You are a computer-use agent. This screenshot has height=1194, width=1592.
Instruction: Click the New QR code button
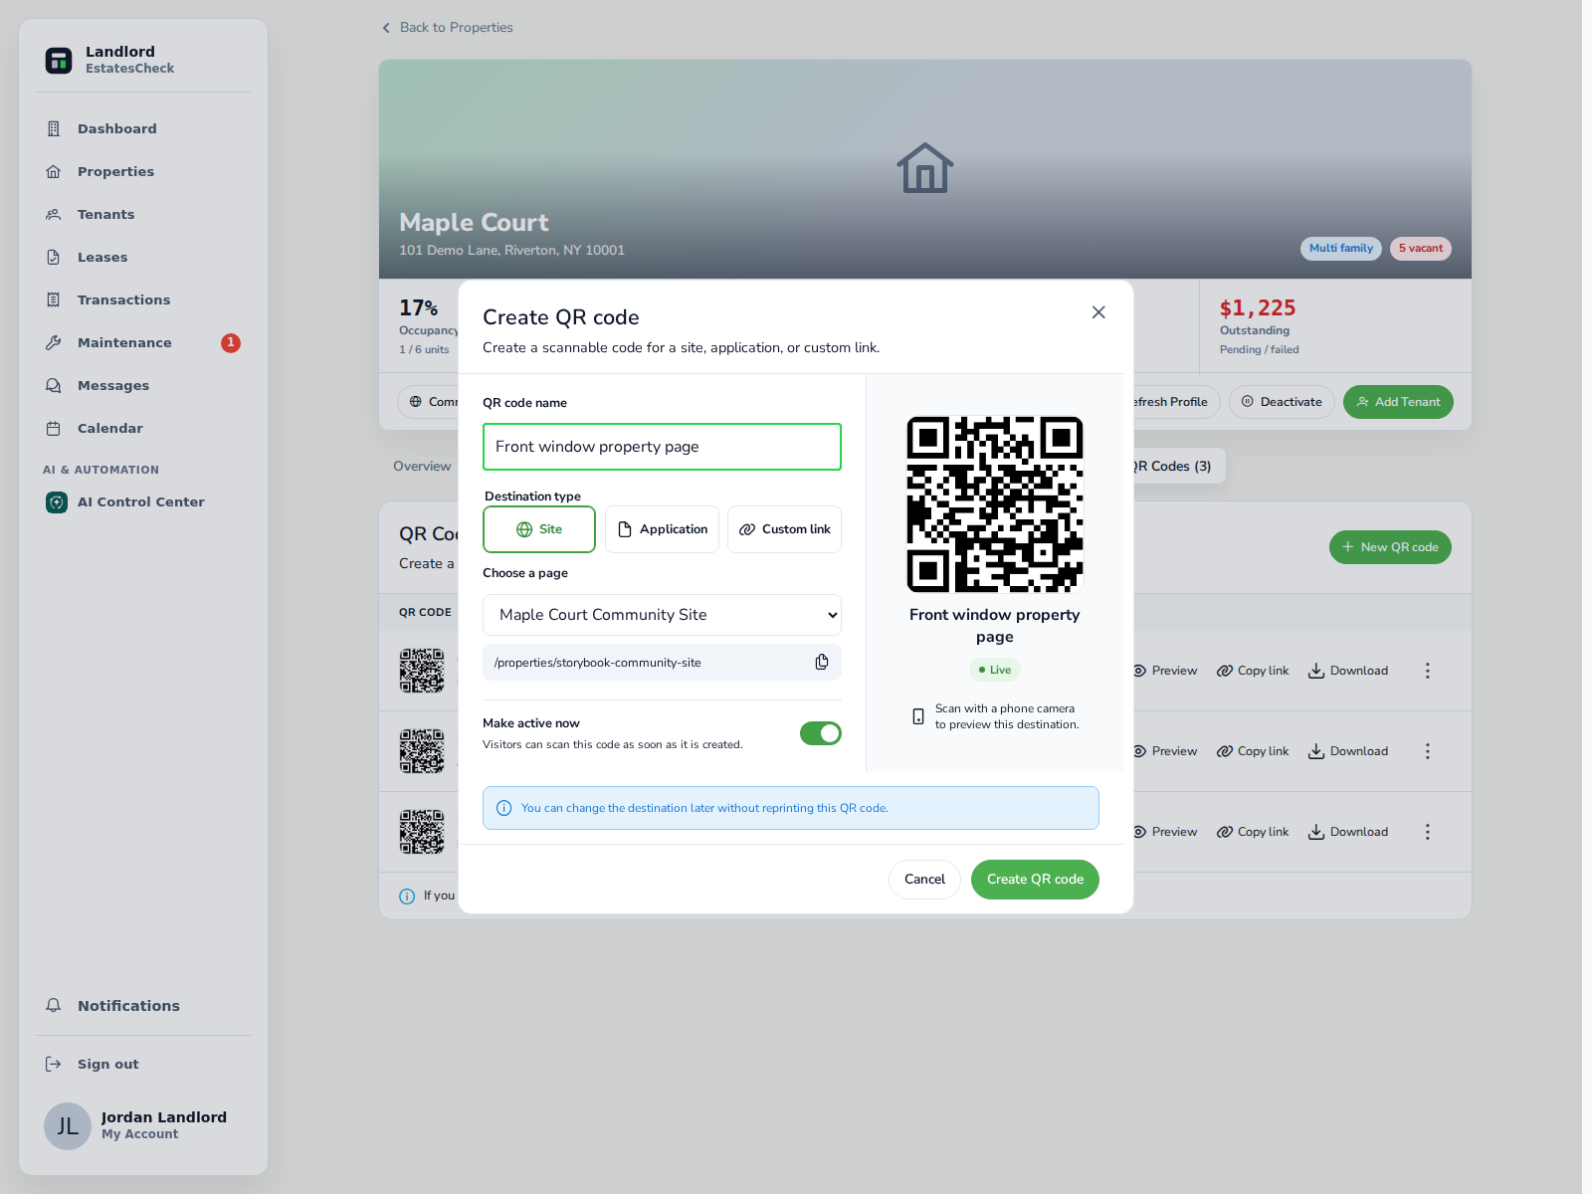coord(1390,547)
